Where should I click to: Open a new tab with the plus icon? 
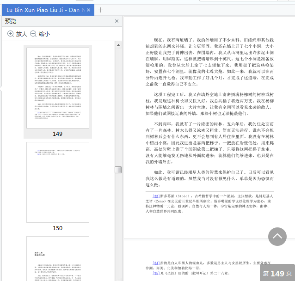coord(101,10)
